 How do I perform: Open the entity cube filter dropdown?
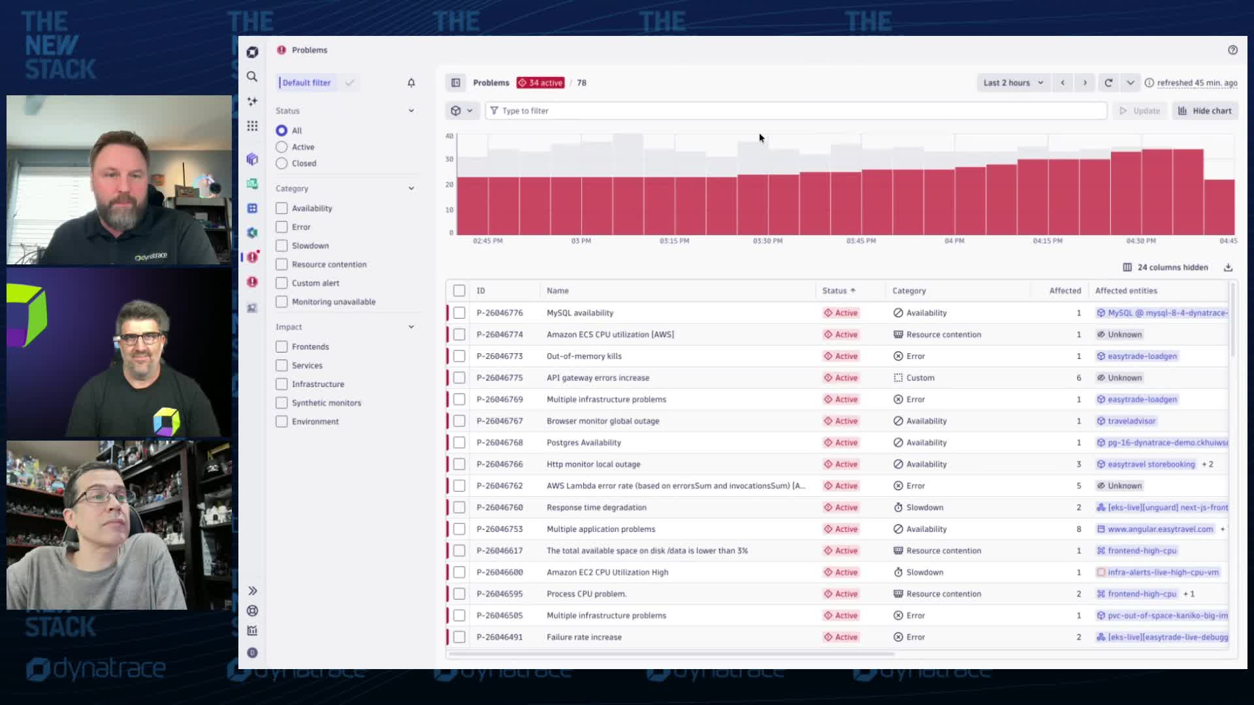pyautogui.click(x=462, y=111)
